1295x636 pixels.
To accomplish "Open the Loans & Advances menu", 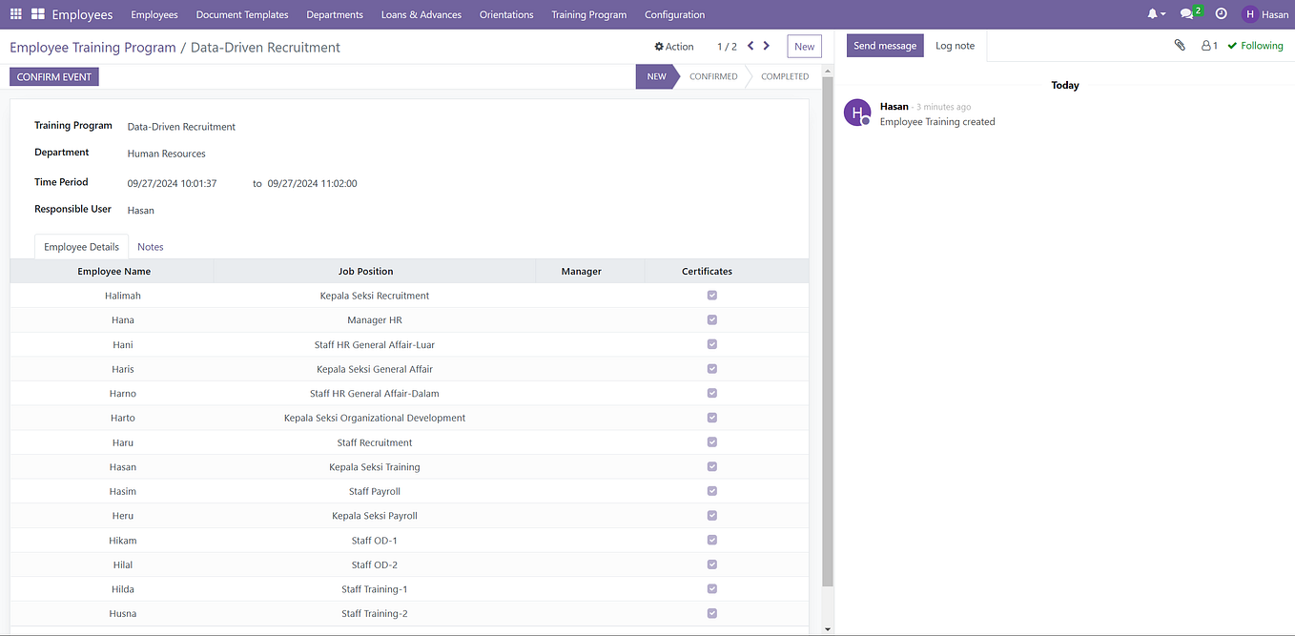I will tap(421, 14).
